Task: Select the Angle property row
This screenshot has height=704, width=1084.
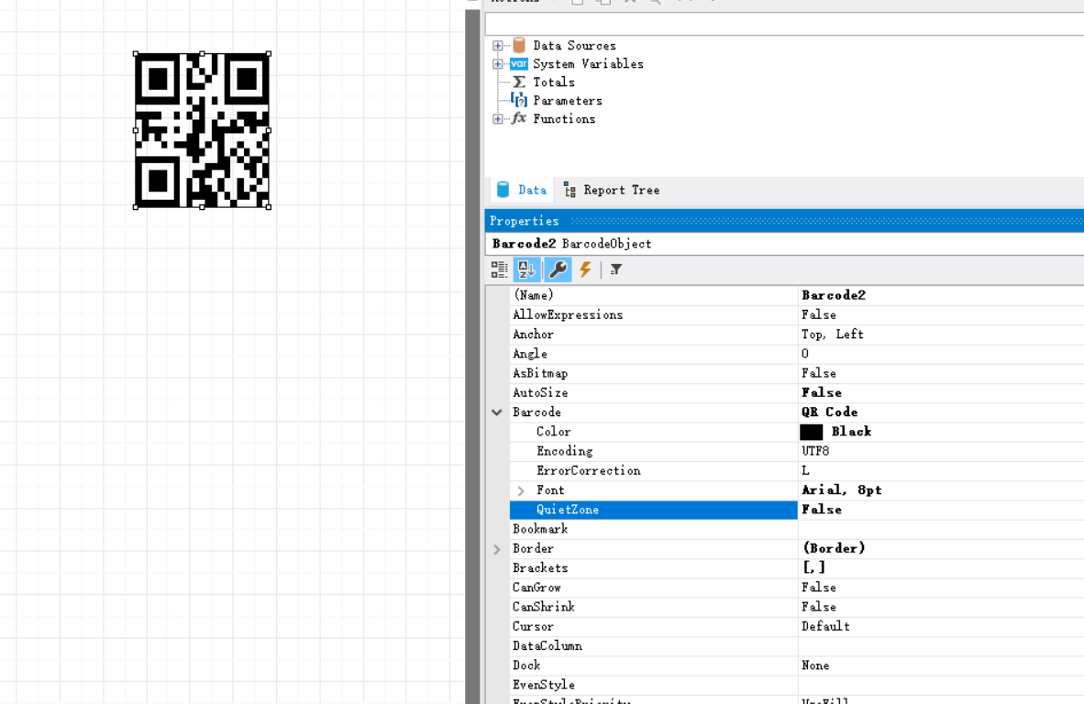Action: [x=653, y=354]
